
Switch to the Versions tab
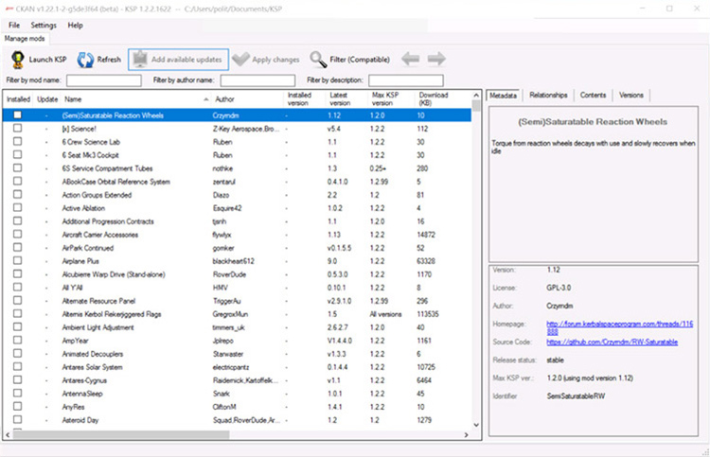631,95
